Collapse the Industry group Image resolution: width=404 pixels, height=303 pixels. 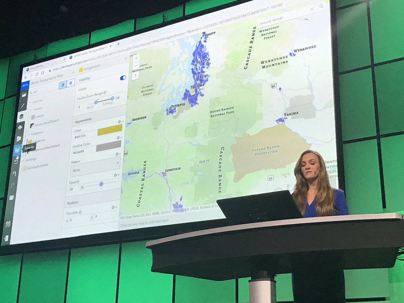31,109
